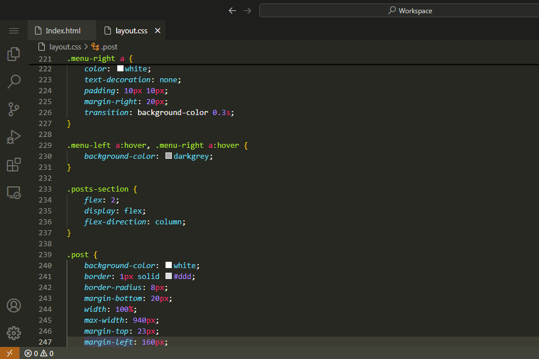539x359 pixels.
Task: Close the layout.css tab
Action: 158,30
